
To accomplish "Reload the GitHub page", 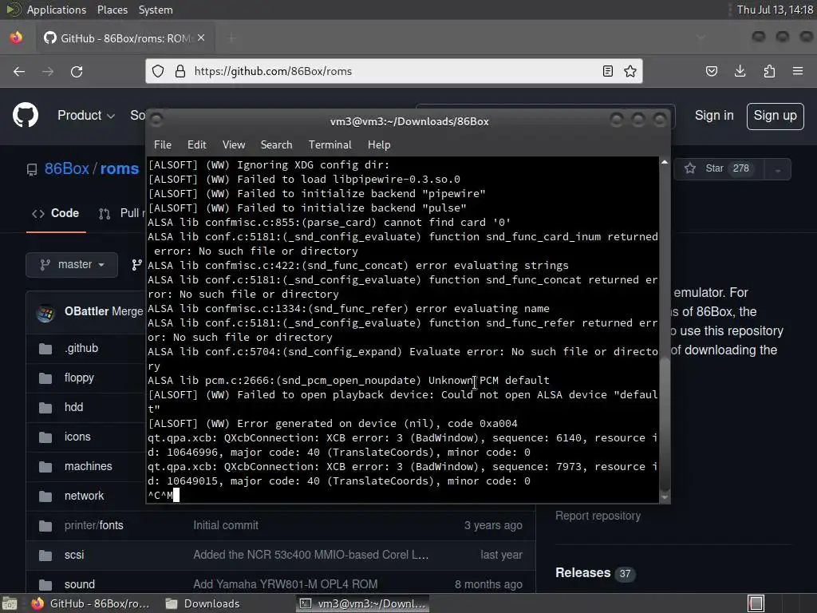I will click(77, 71).
